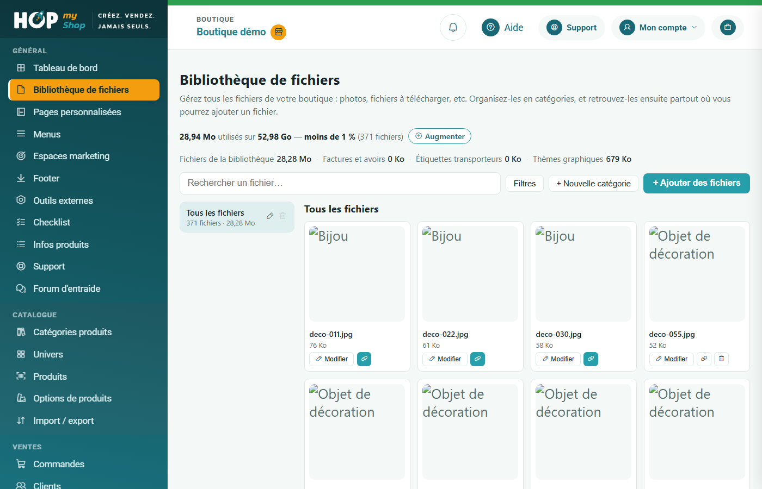
Task: Click the deco-055.jpg file name
Action: tap(672, 334)
